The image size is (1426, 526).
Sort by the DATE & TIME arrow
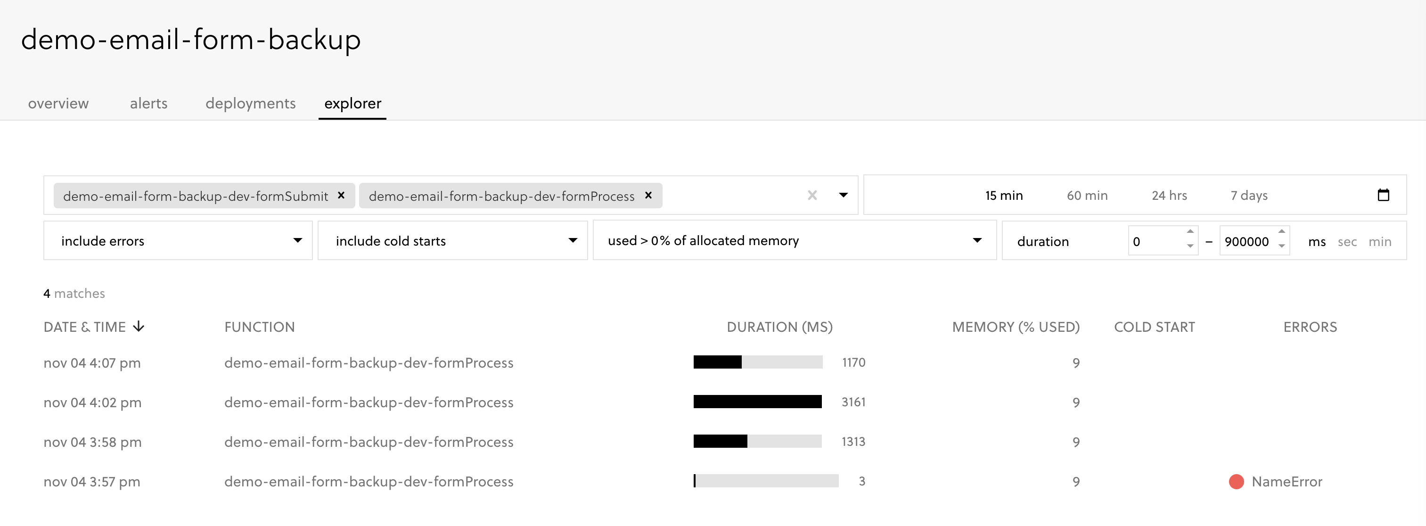[x=139, y=327]
